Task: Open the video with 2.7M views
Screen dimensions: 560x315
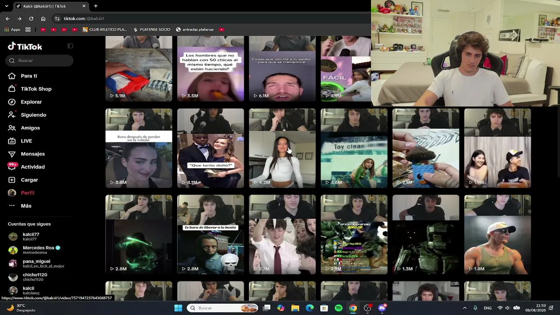Action: pyautogui.click(x=282, y=234)
